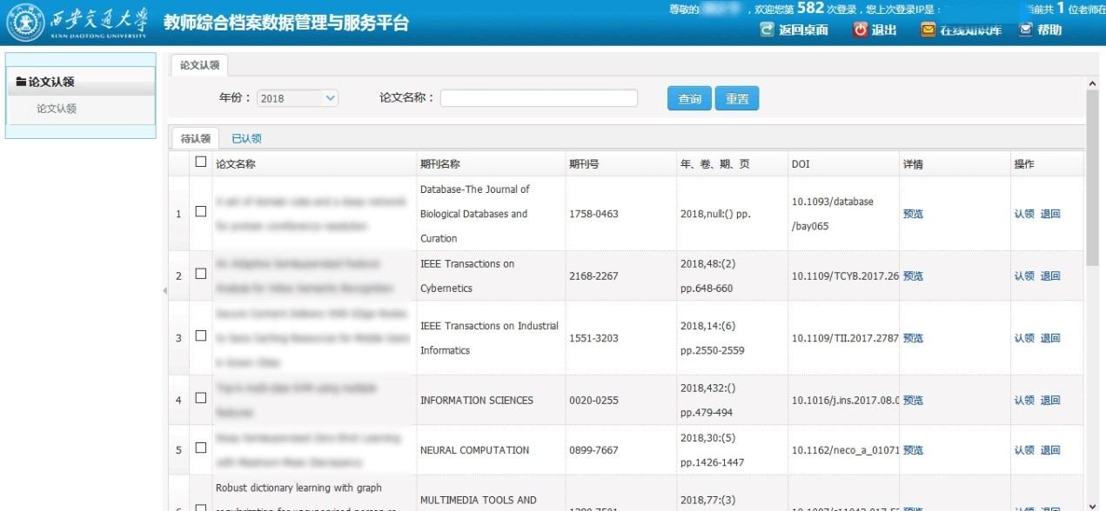Focus the 论文名称 text input field
The height and width of the screenshot is (511, 1106).
coord(539,98)
